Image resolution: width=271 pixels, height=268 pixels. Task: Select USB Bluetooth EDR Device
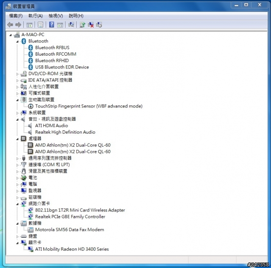click(x=62, y=67)
